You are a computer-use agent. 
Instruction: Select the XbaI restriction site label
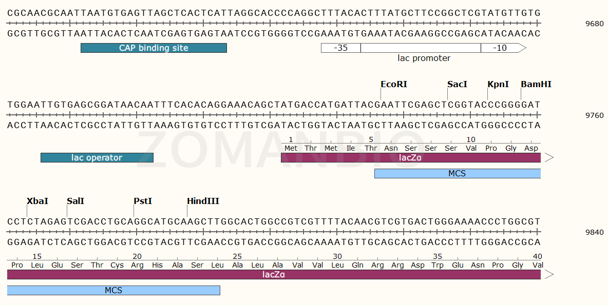coord(37,201)
